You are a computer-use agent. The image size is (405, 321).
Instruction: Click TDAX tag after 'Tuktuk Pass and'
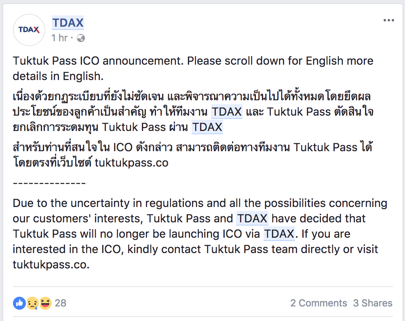[x=252, y=219]
